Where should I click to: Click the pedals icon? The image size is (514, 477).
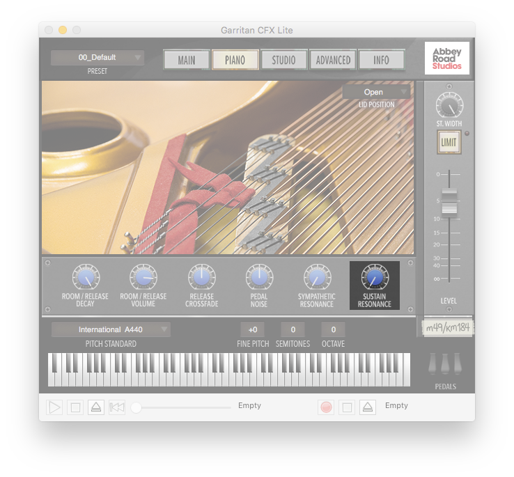445,363
